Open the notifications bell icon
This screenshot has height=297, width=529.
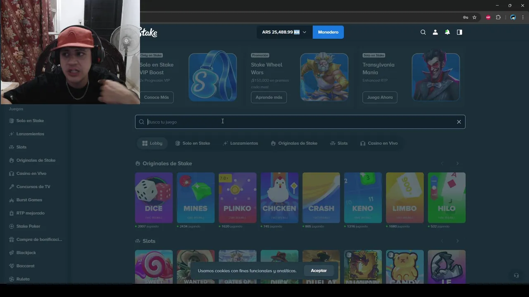tap(447, 32)
